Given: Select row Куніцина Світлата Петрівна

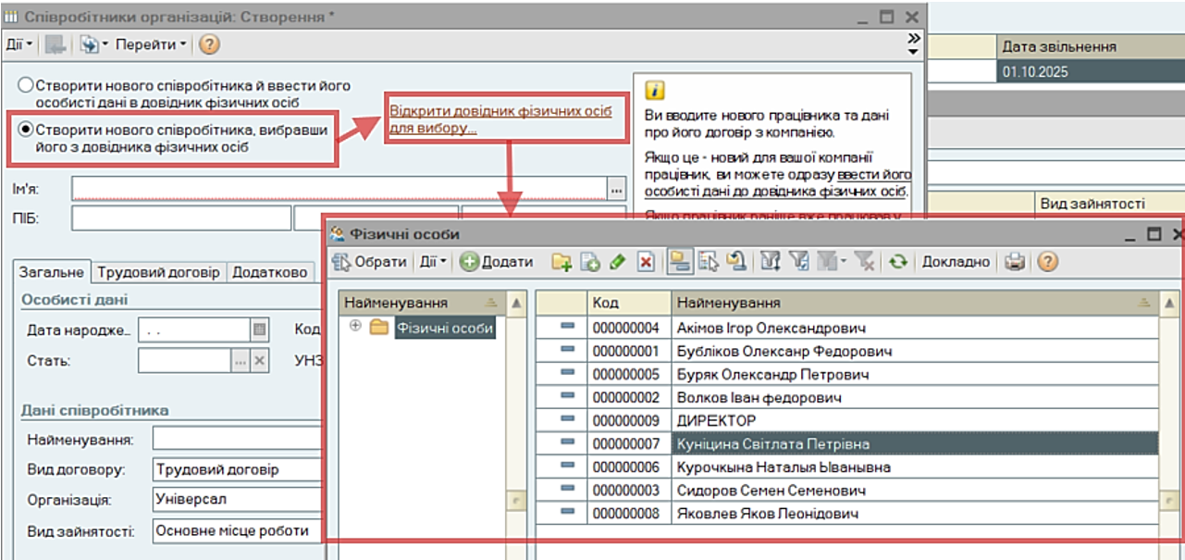Looking at the screenshot, I should pyautogui.click(x=772, y=444).
